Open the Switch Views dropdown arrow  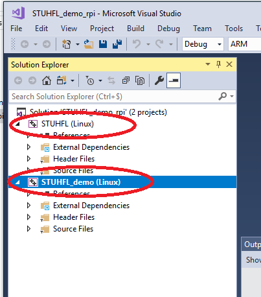(73, 81)
